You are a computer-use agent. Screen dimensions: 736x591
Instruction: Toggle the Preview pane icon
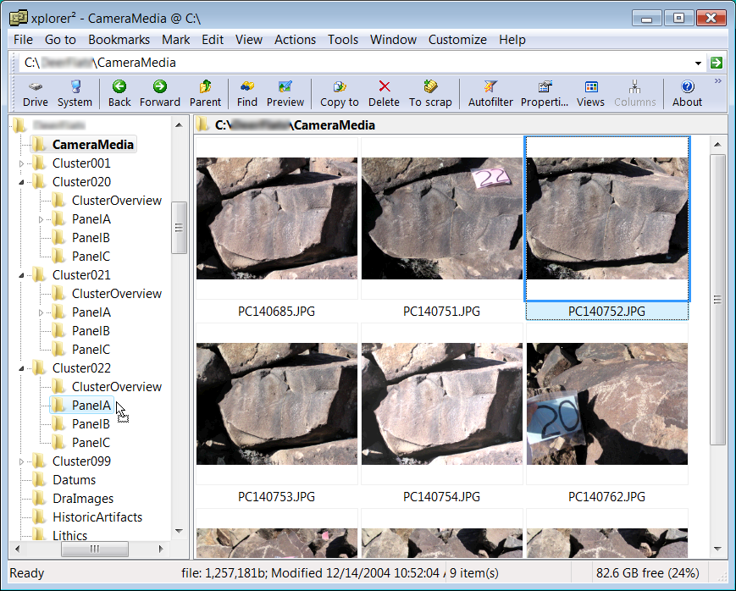tap(285, 93)
